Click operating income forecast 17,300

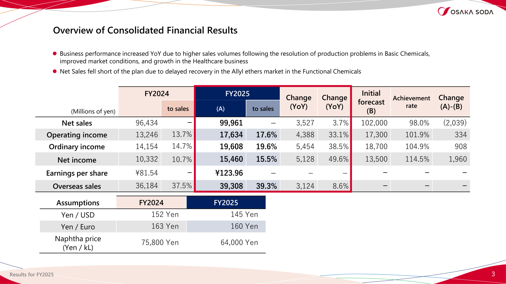pos(376,135)
